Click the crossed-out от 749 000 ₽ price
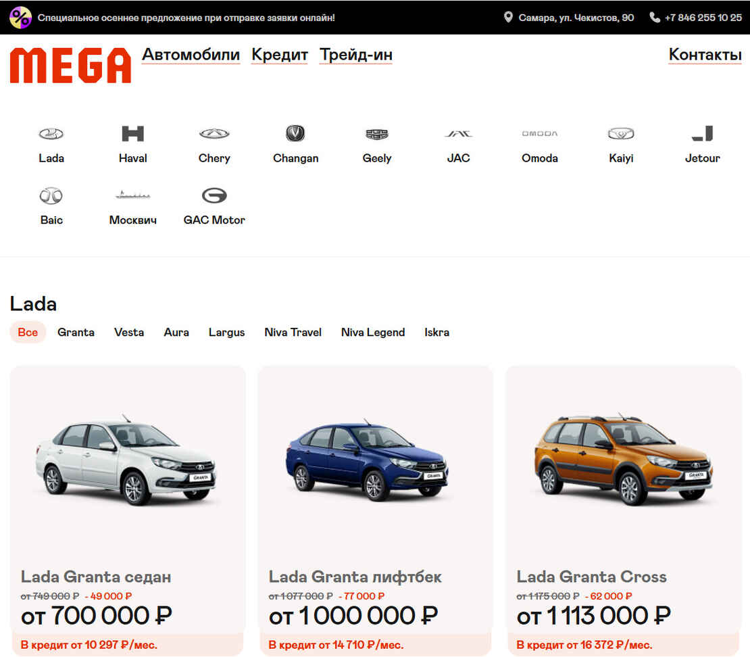Viewport: 750px width, 657px height. [50, 595]
